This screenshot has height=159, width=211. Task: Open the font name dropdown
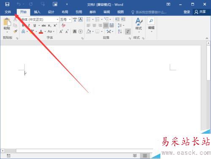57,19
